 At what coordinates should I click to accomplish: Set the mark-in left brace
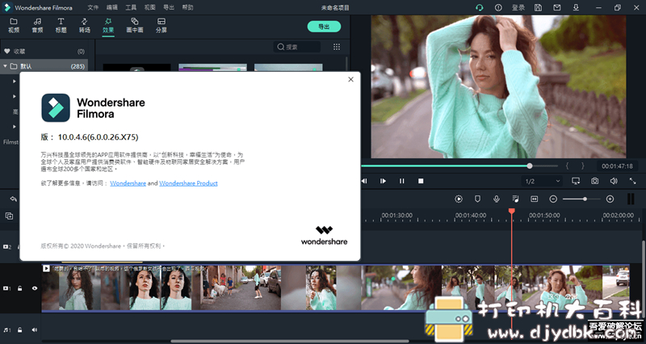[x=567, y=166]
